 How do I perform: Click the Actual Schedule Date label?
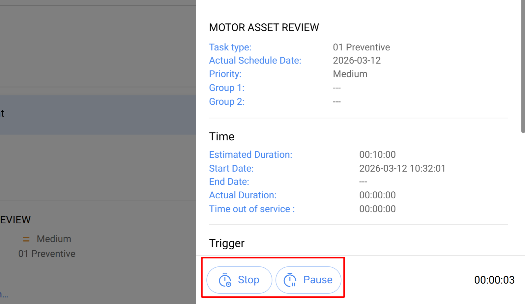click(255, 61)
